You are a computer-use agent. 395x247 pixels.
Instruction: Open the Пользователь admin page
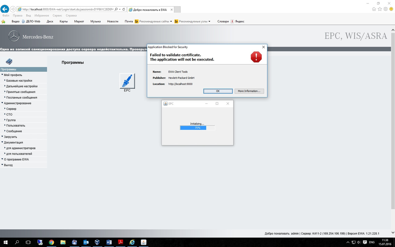tap(16, 126)
